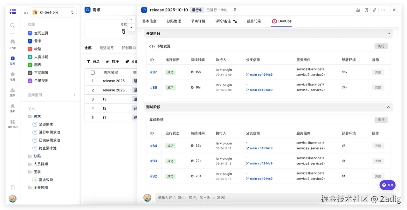Open 模板中心 icon

point(12,124)
